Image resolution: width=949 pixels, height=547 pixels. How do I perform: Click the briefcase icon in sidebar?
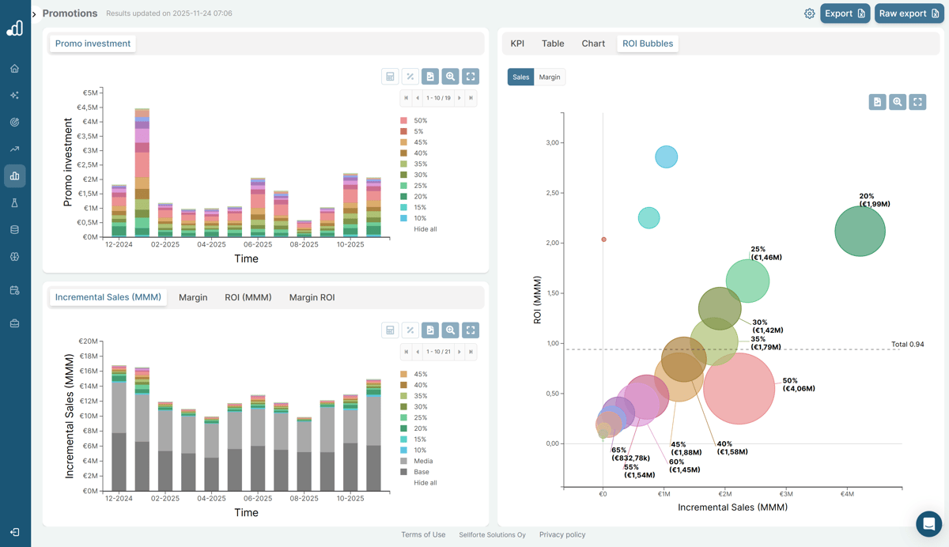click(14, 323)
